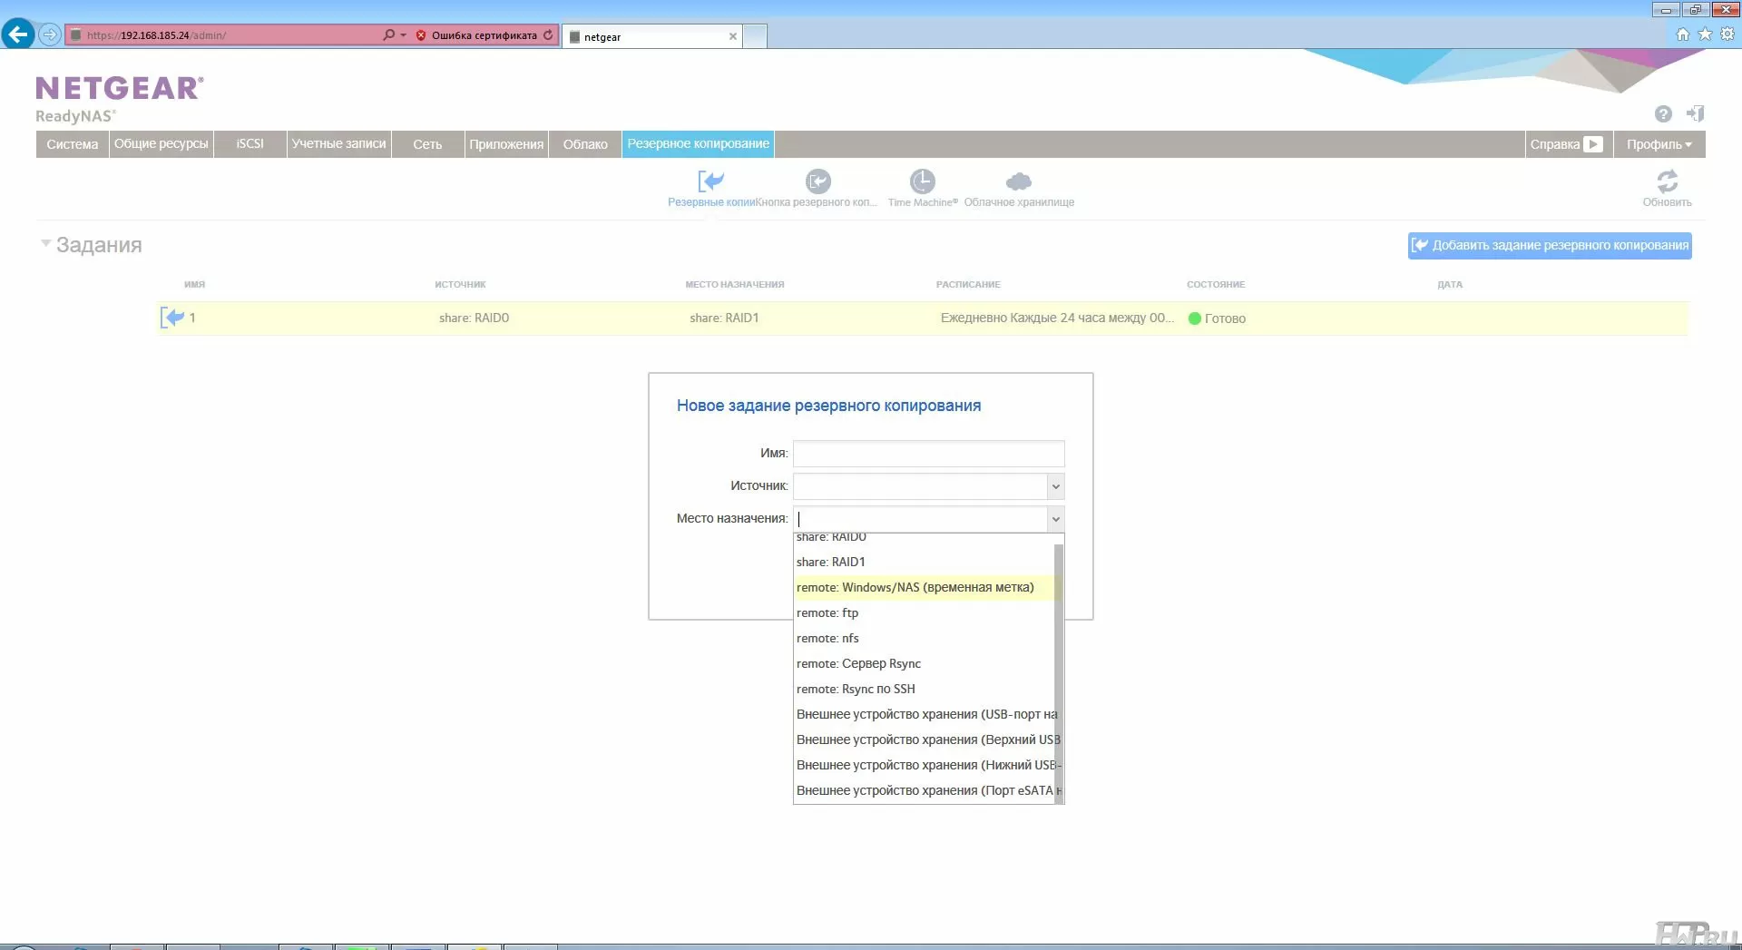Viewport: 1742px width, 950px height.
Task: Open the Cloud storage (Облачное хранилище) icon
Action: tap(1018, 182)
